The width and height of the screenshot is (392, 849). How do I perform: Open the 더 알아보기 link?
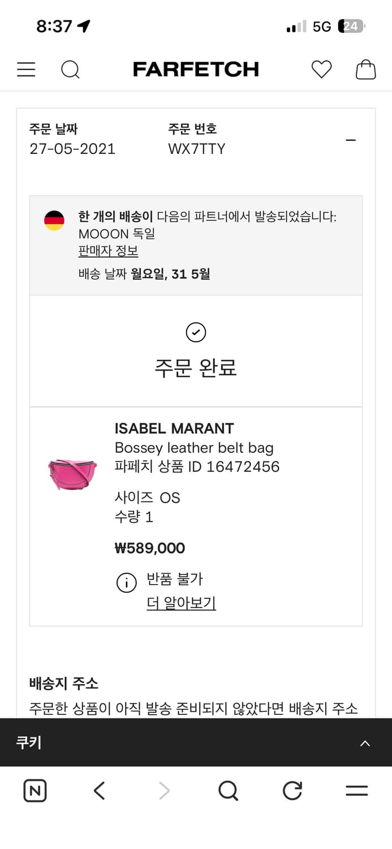coord(181,603)
